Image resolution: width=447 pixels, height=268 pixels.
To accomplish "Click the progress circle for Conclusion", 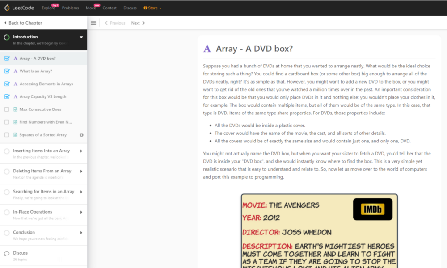I will (7, 233).
